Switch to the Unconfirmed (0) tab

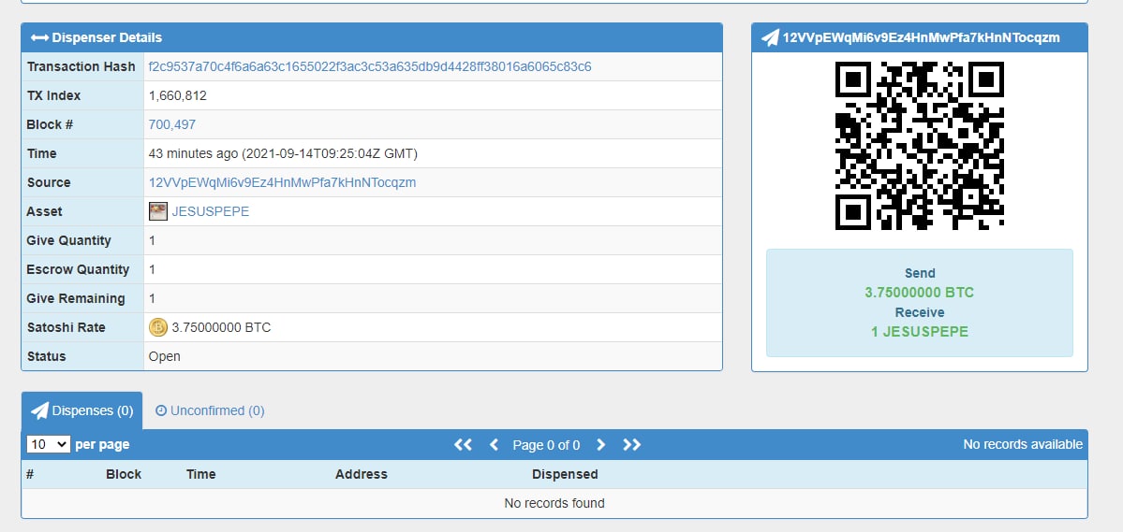point(210,410)
